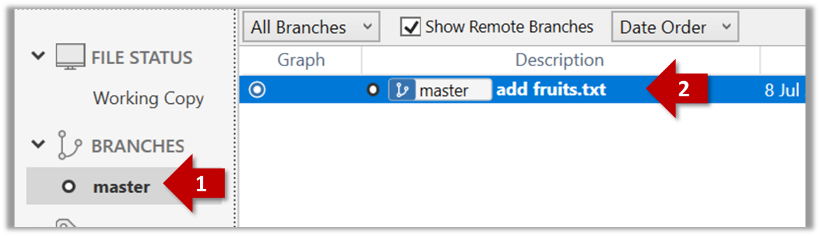Toggle the Show Remote Branches checkbox
820x236 pixels.
(411, 28)
